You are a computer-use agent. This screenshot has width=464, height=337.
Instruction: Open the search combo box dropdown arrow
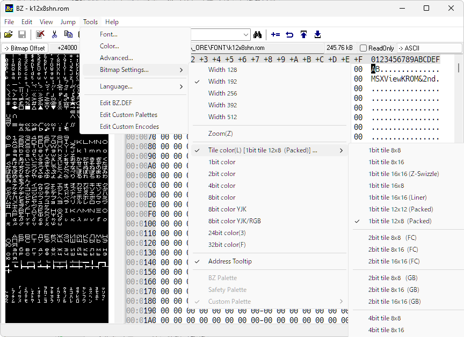(x=245, y=34)
